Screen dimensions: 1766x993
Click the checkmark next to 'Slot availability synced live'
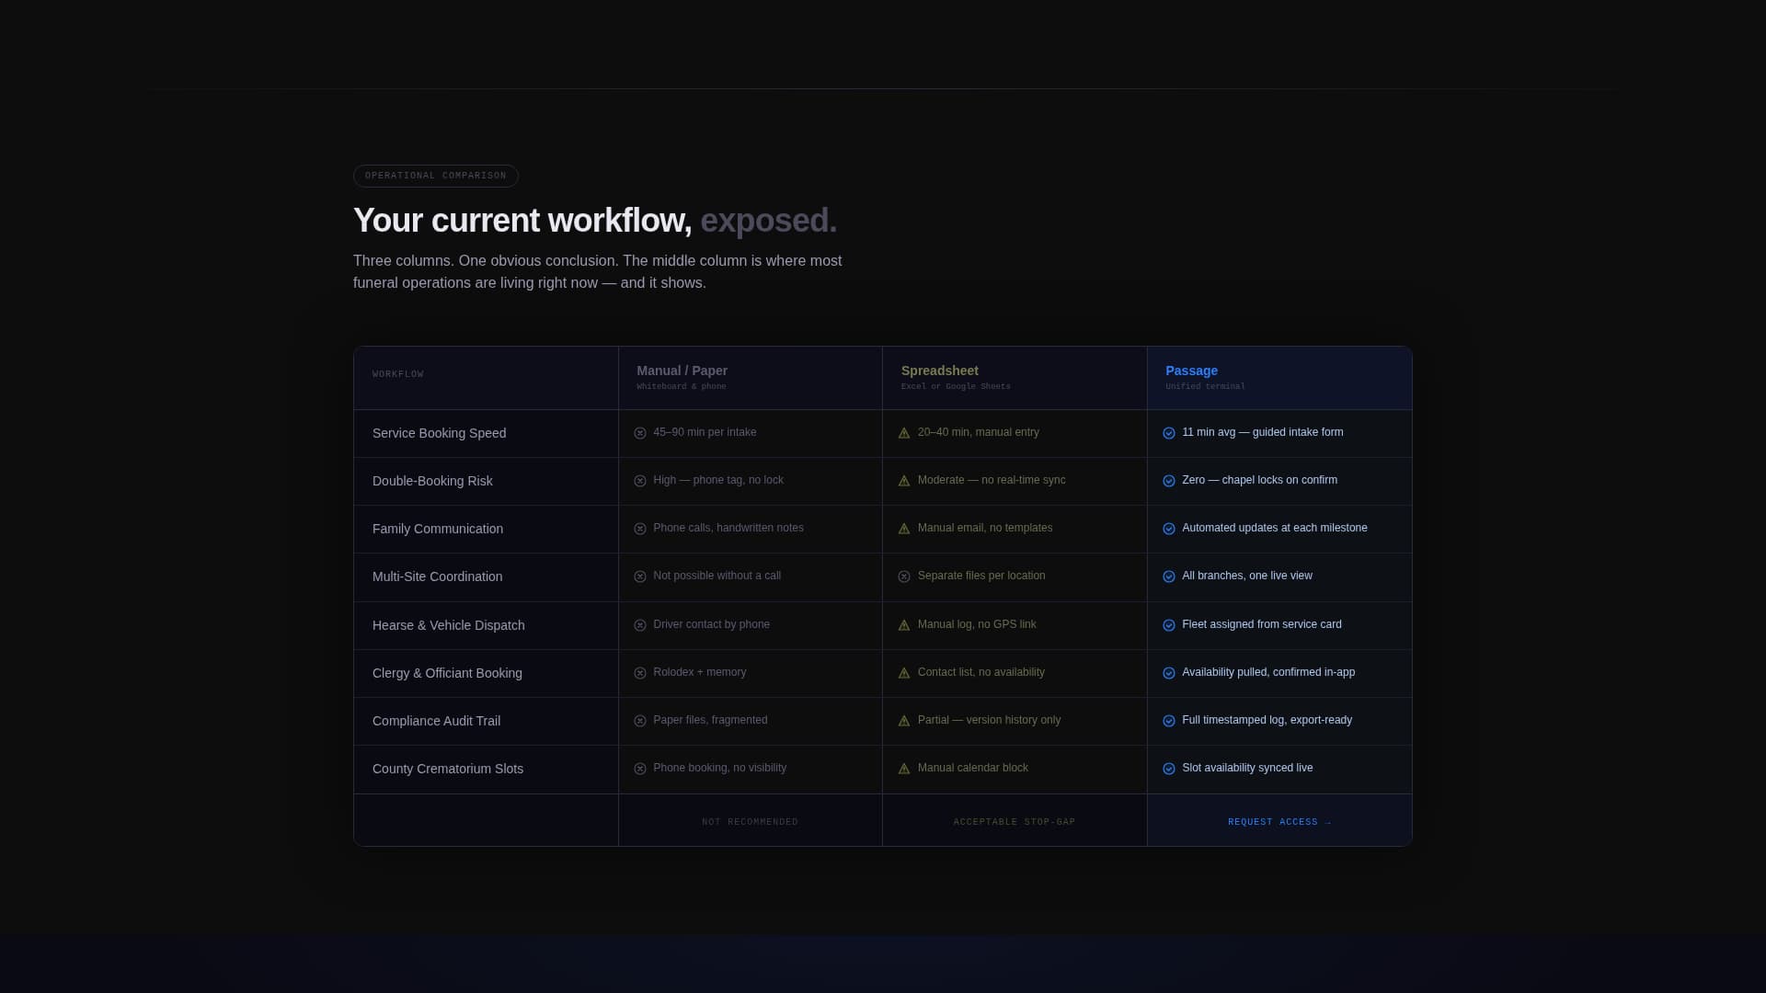point(1169,769)
